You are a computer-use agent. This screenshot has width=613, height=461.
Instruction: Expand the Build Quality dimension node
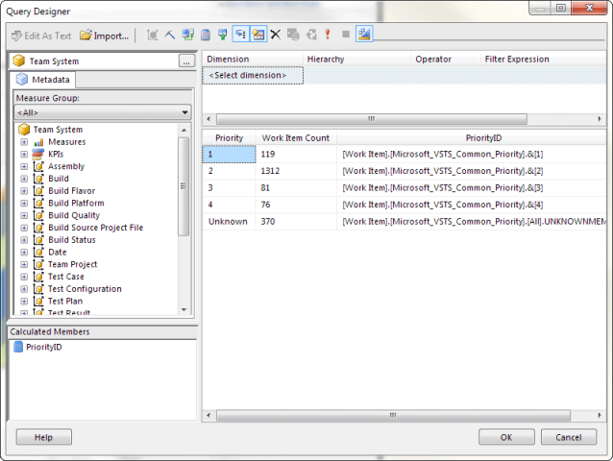24,215
